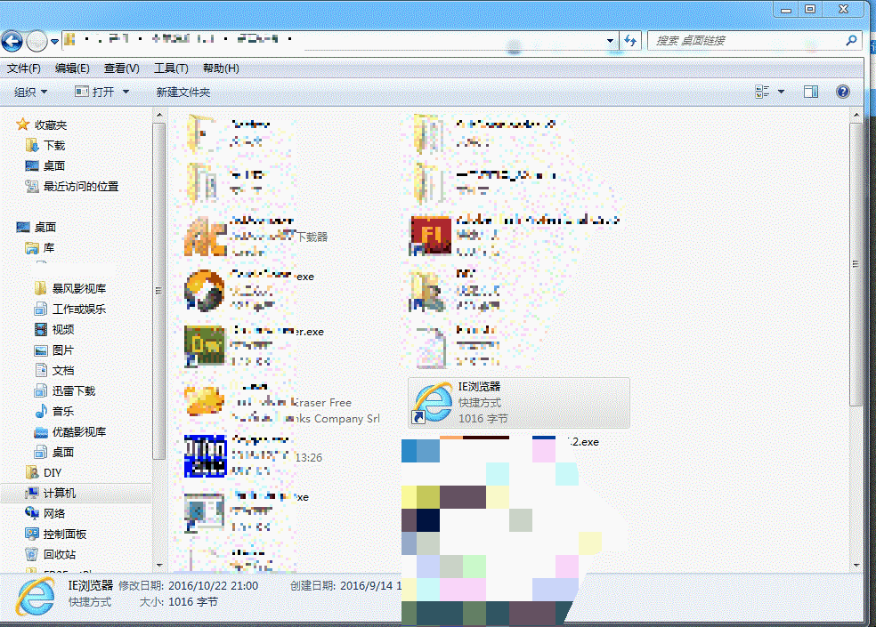Select the Eraser Free shortcut icon
Screen dimensions: 876x627
coord(205,401)
